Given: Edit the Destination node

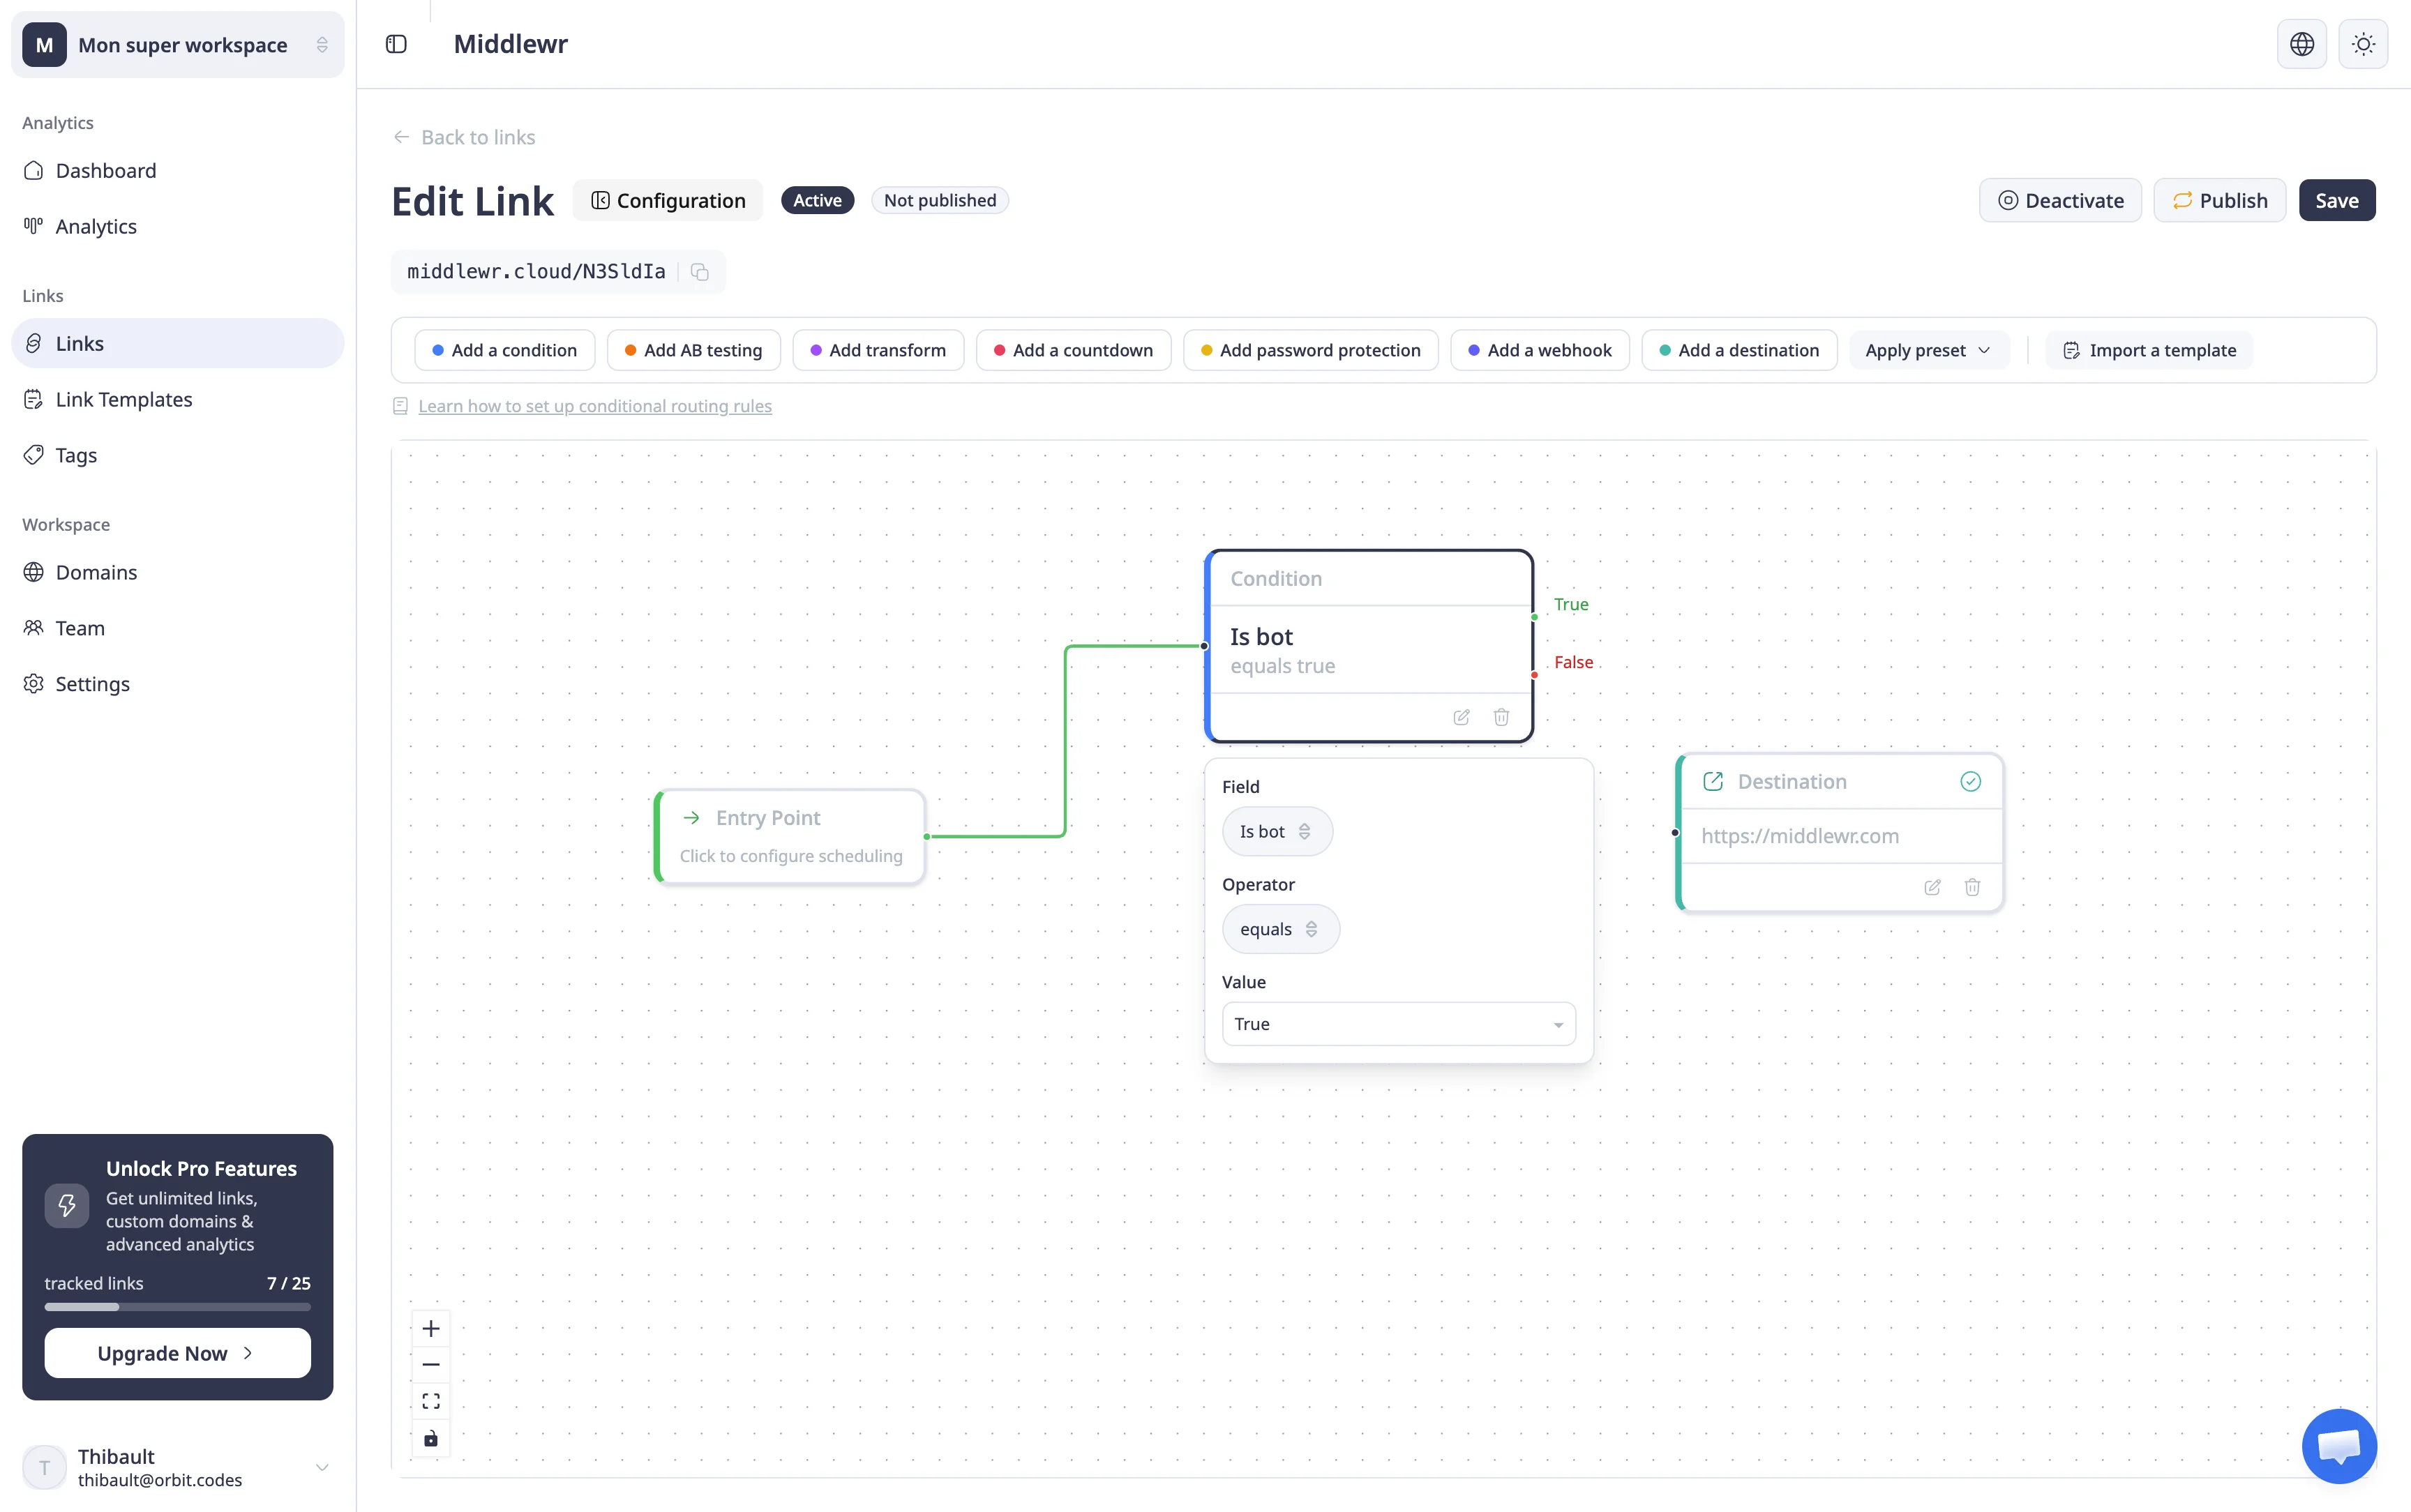Looking at the screenshot, I should coord(1932,887).
